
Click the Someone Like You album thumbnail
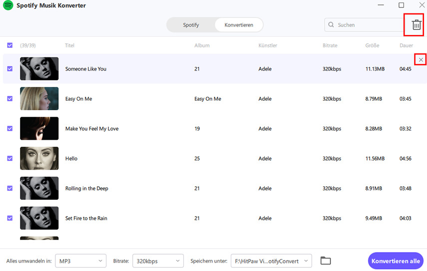(x=39, y=68)
